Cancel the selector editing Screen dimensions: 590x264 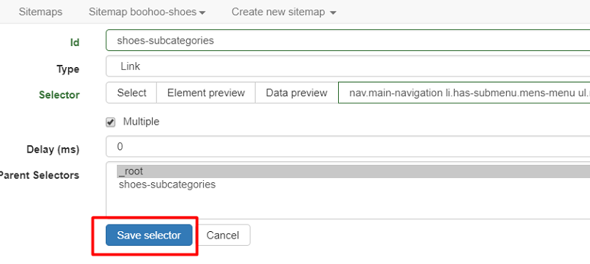tap(223, 235)
